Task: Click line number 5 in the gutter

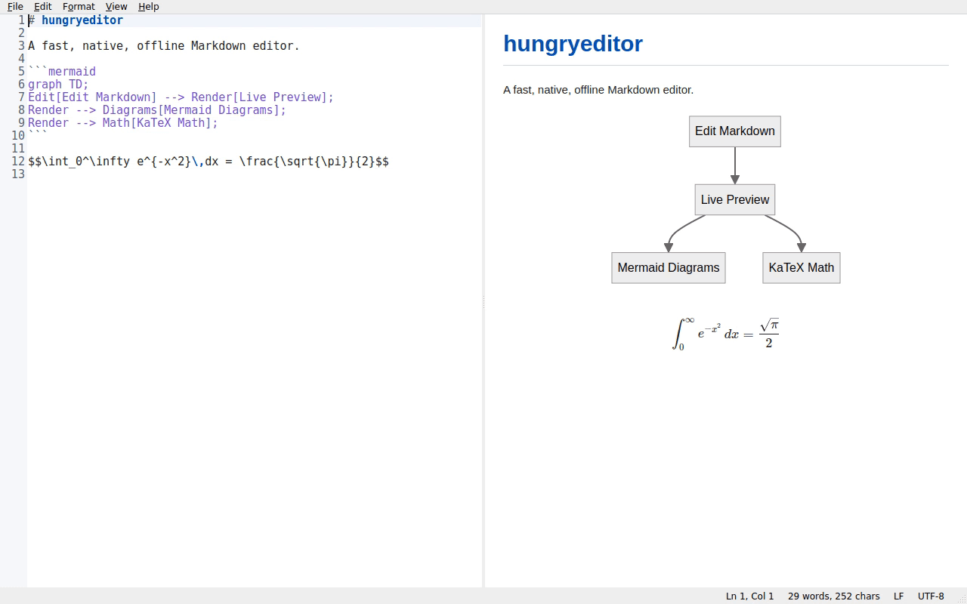Action: (x=21, y=72)
